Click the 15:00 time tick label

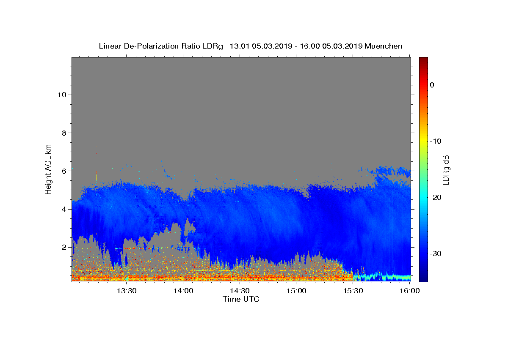(x=296, y=291)
